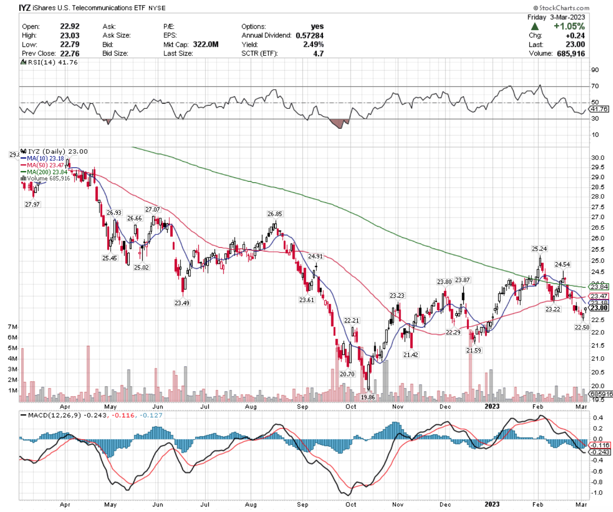Click the bar icon beside Volume legend entry
The image size is (613, 512).
[x=24, y=178]
